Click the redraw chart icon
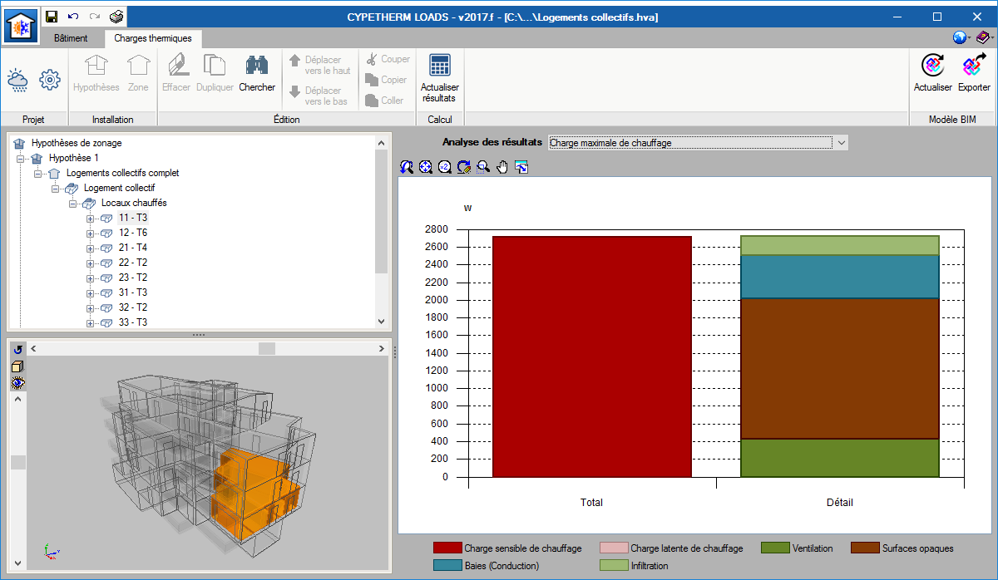This screenshot has height=580, width=998. click(x=464, y=167)
